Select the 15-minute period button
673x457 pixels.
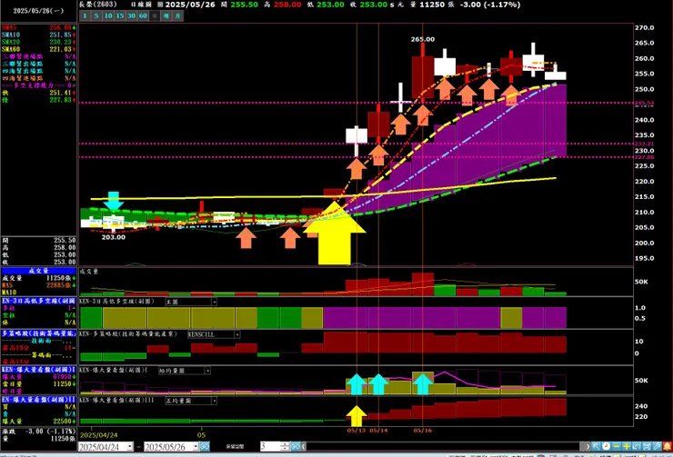click(119, 15)
